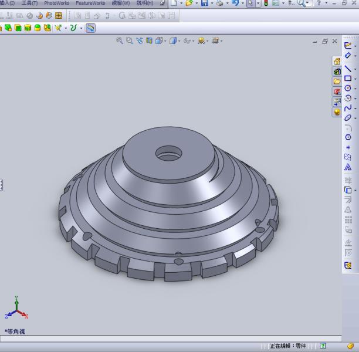359x352 pixels.
Task: Open the File Explorer folder tab
Action: [337, 82]
